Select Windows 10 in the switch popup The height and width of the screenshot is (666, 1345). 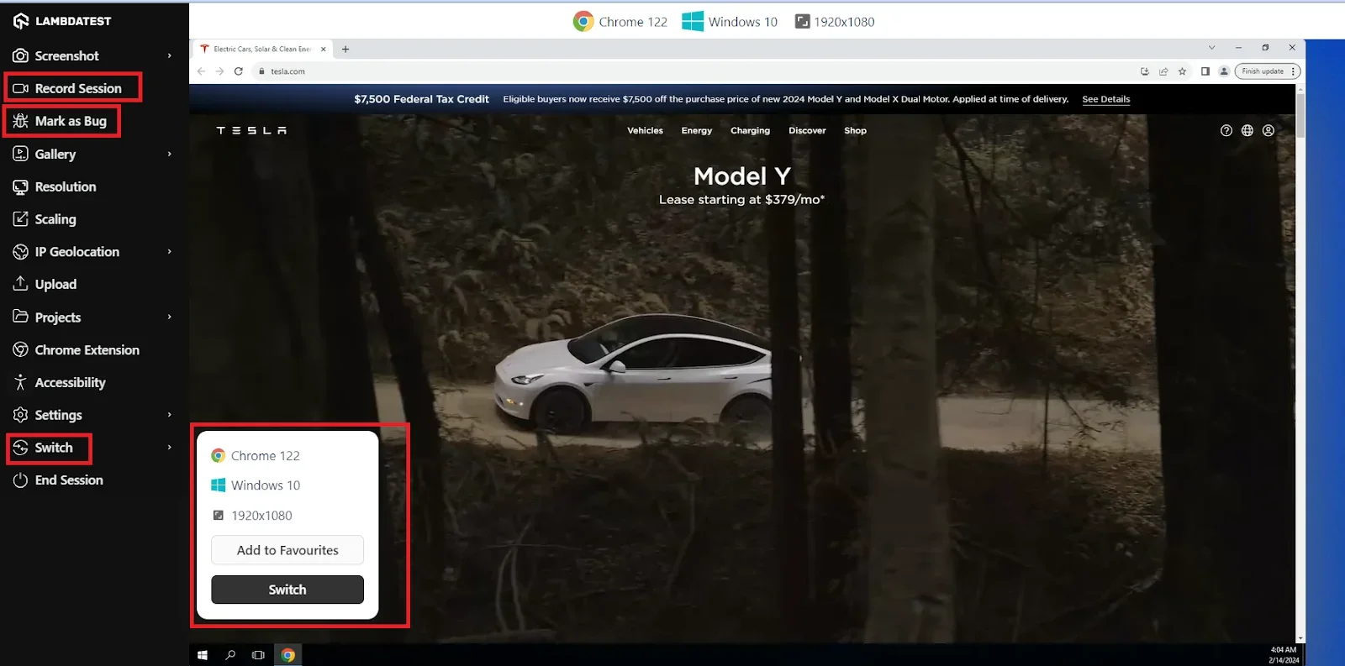pyautogui.click(x=256, y=485)
